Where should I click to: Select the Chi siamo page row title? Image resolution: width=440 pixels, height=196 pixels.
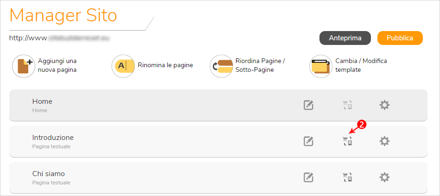49,174
